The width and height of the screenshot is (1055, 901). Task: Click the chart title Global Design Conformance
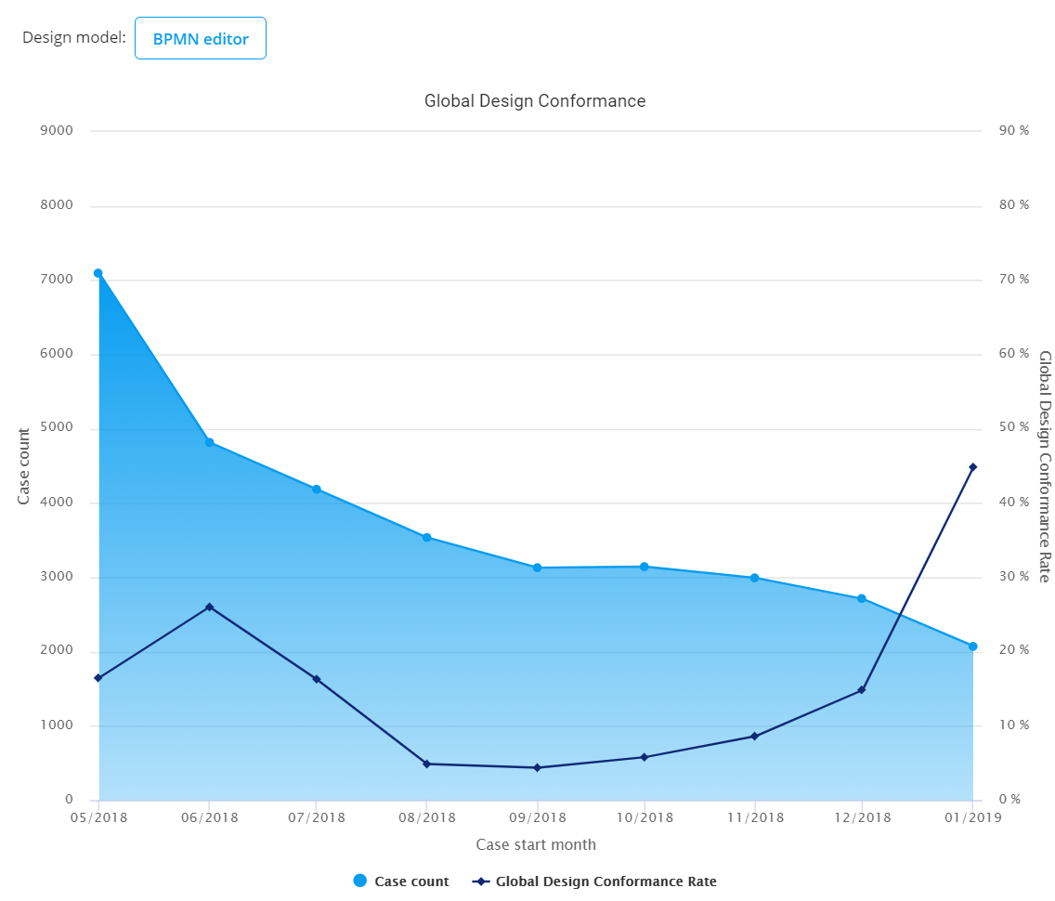pyautogui.click(x=535, y=101)
